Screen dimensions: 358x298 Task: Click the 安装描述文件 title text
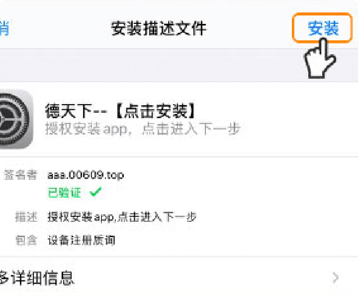pos(159,28)
